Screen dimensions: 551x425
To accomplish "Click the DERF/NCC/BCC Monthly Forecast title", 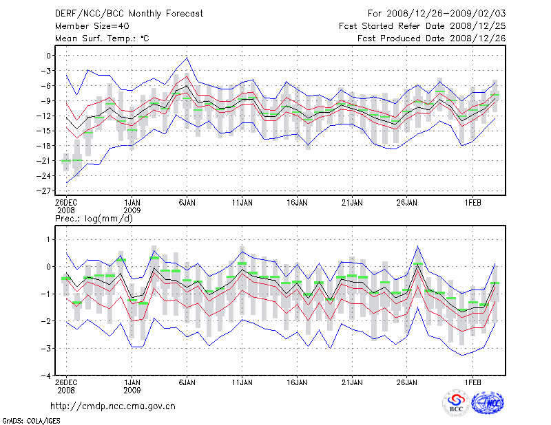I will (x=129, y=14).
